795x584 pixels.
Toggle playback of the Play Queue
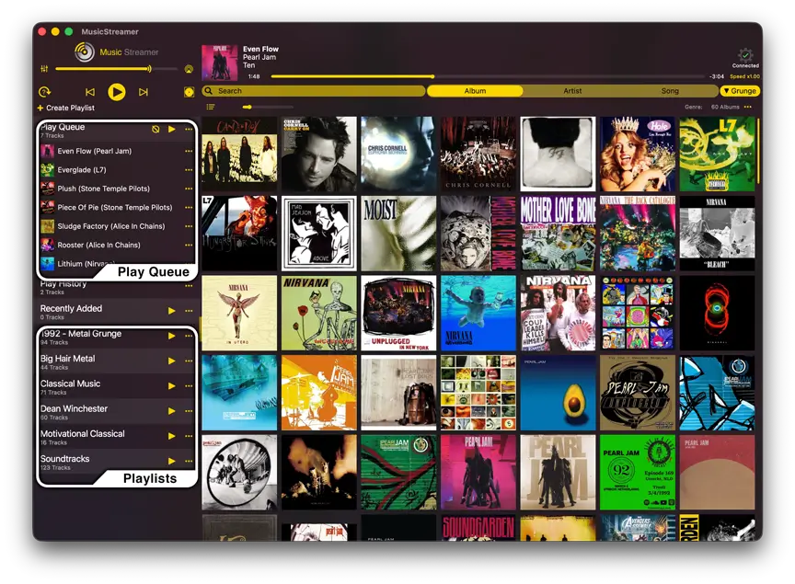171,130
